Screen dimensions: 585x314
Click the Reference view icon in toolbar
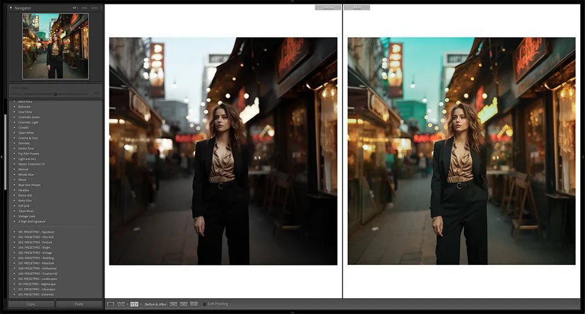121,304
